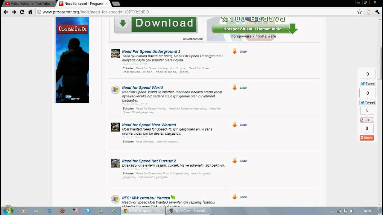Viewport: 383px width, 215px height.
Task: Click the orange download arrow for NFS: MW istanbul Yaması
Action: click(x=235, y=197)
